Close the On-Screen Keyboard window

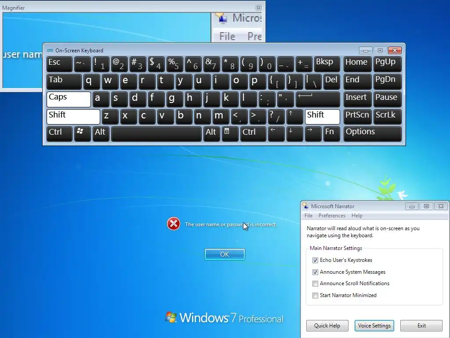pos(395,50)
